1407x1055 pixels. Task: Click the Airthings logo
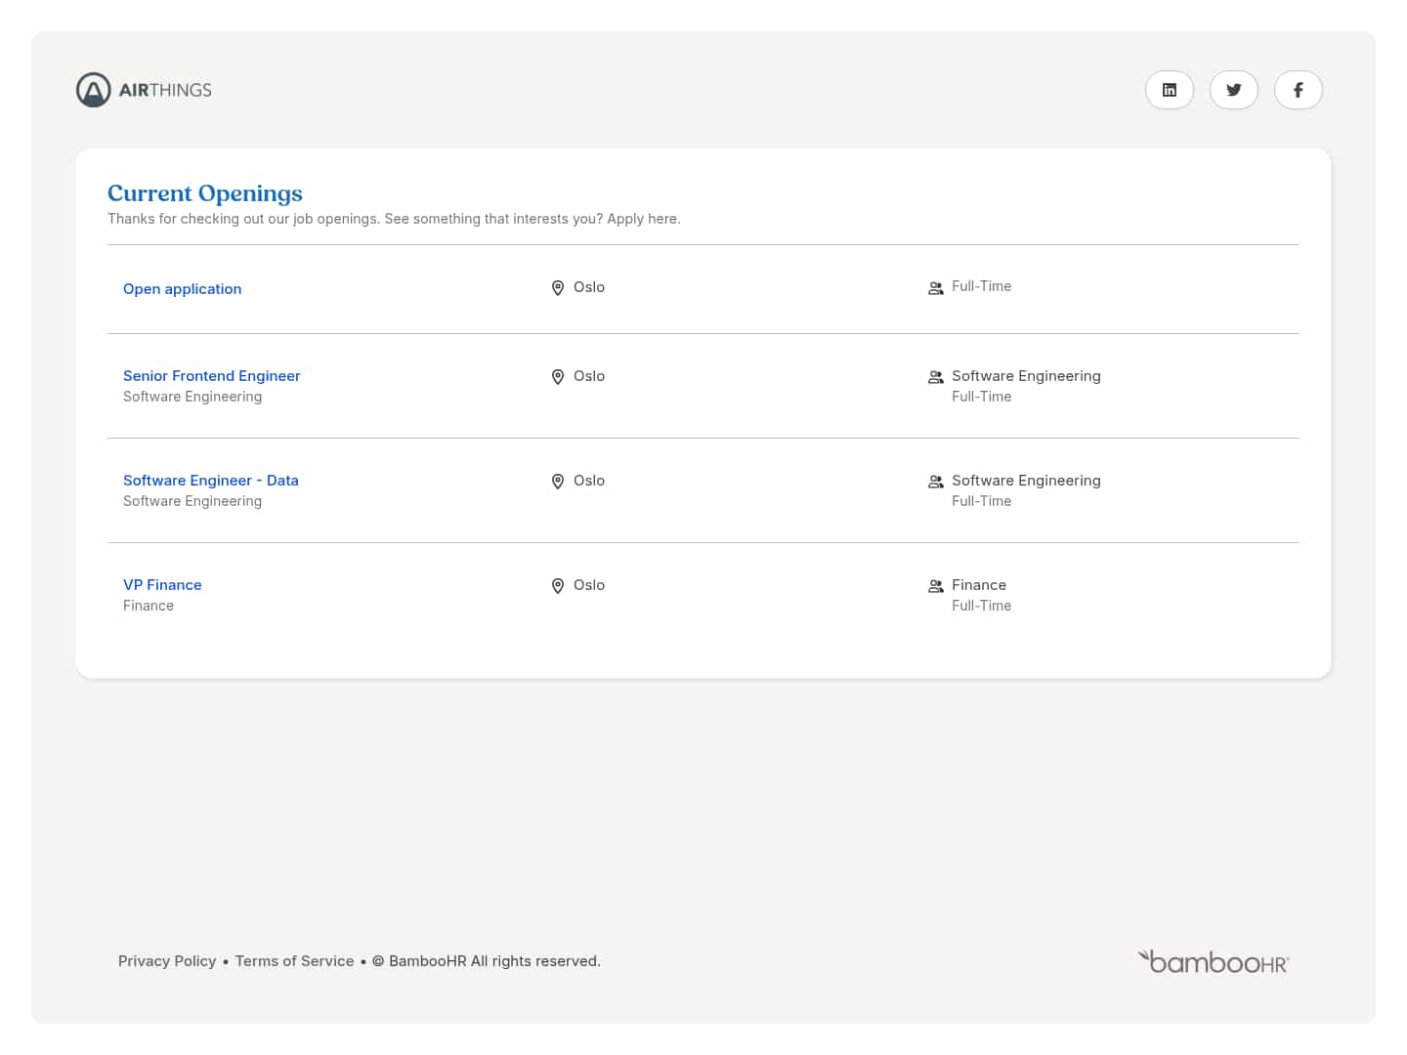tap(144, 90)
